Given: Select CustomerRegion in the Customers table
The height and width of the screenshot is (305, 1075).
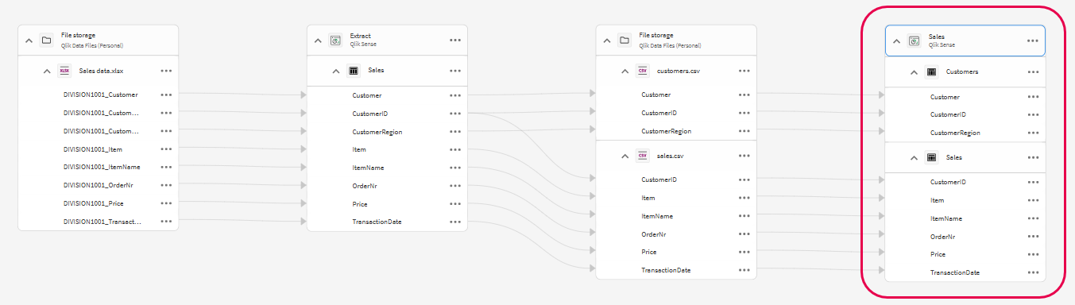Looking at the screenshot, I should click(x=955, y=133).
